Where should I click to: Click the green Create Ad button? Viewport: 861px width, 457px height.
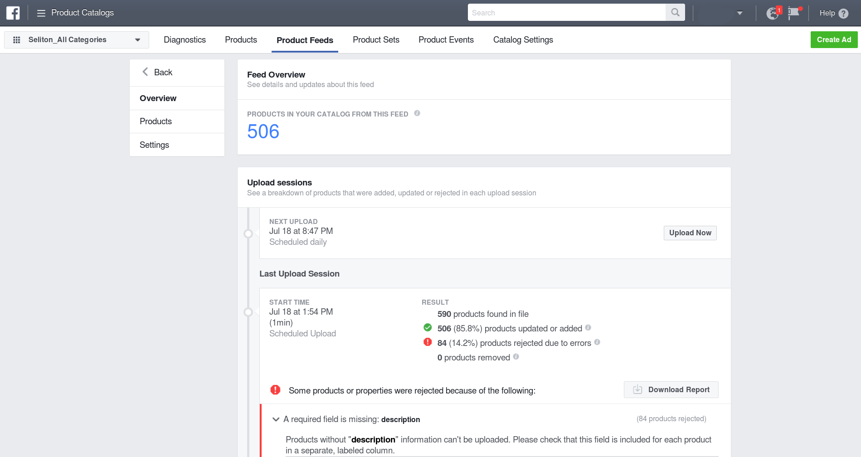834,39
